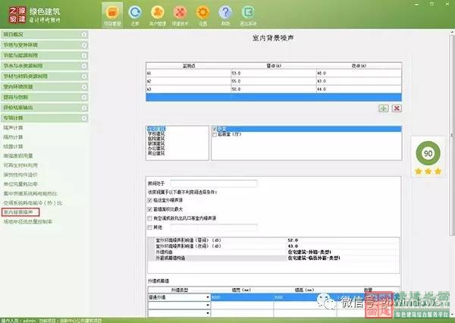Select 隔声计算 in sidebar
The width and height of the screenshot is (455, 323).
[x=14, y=129]
